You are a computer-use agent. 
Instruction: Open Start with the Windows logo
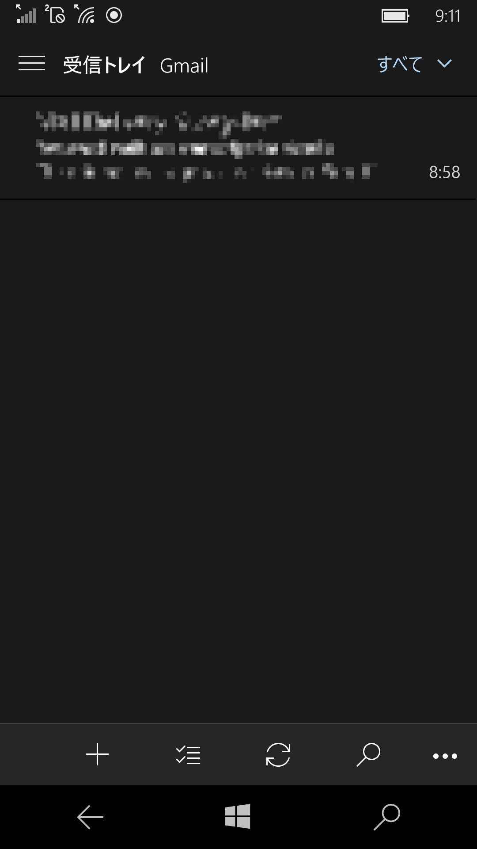[238, 816]
